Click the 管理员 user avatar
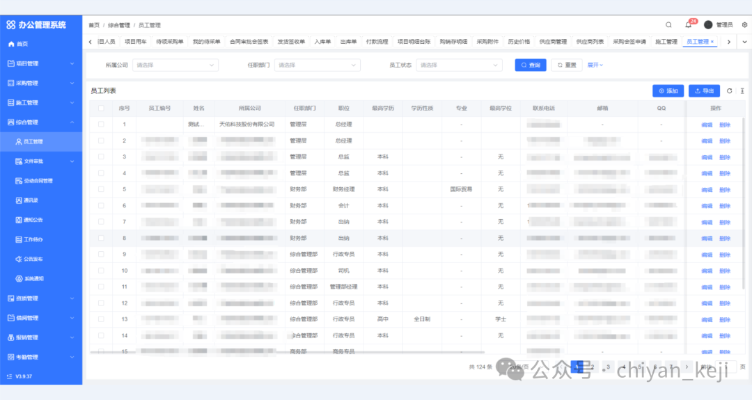Screen dimensions: 752x400 708,25
